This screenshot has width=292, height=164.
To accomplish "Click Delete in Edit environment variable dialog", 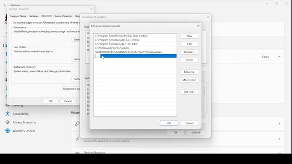I will (189, 60).
